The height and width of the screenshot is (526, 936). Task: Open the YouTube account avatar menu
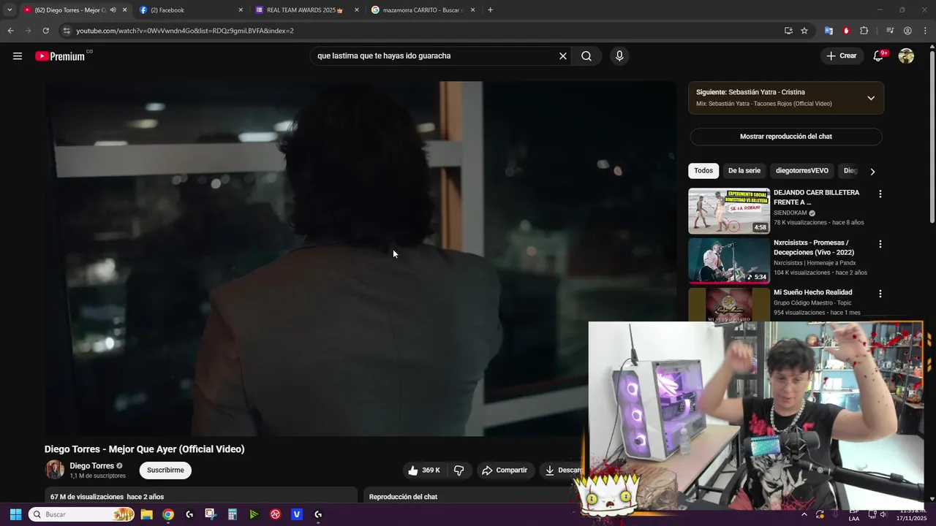tap(906, 56)
